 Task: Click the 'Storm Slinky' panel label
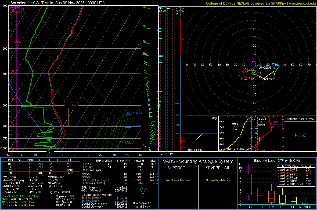[x=195, y=150]
